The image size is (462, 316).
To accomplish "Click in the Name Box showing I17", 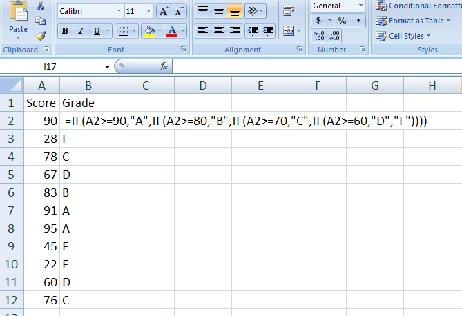I will (x=50, y=67).
